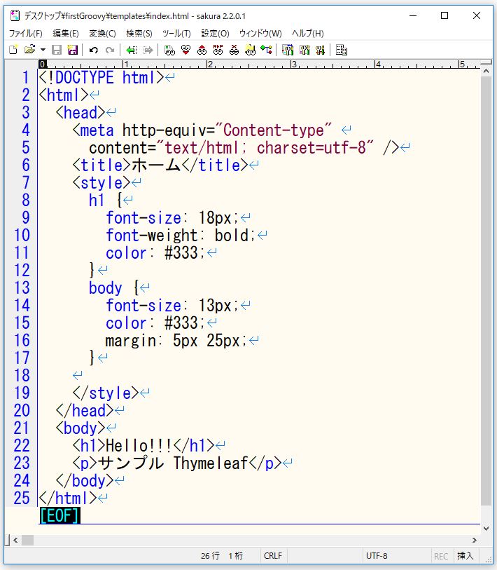Click the 26 行 1 桁 position indicator
This screenshot has height=570, width=497.
pos(221,556)
